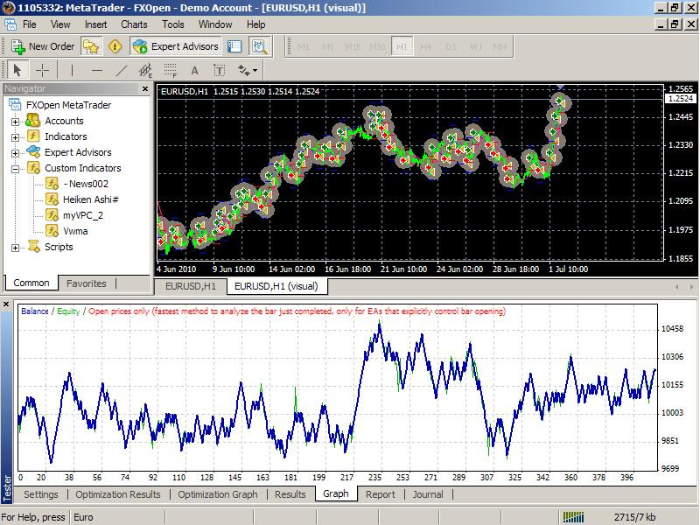Open the tester Journal tab
The width and height of the screenshot is (700, 525).
[x=428, y=494]
